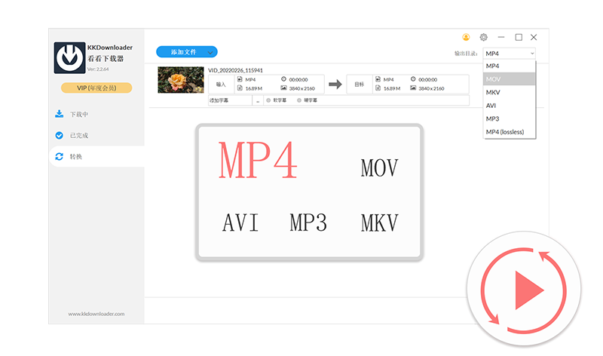The image size is (603, 356).
Task: Open the orange user account icon
Action: click(466, 37)
